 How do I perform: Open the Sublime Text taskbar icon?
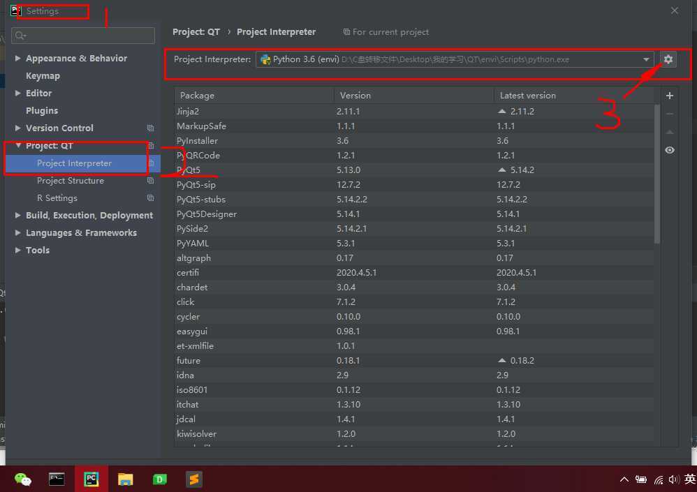pos(194,479)
